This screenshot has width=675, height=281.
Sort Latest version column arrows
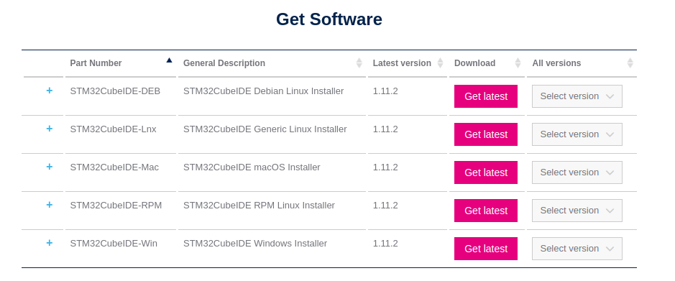(x=440, y=63)
